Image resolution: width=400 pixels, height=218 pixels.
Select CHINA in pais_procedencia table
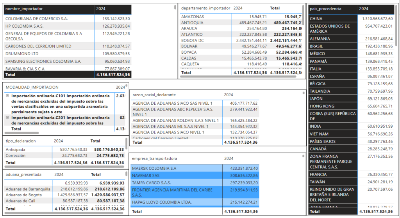[x=351, y=19]
